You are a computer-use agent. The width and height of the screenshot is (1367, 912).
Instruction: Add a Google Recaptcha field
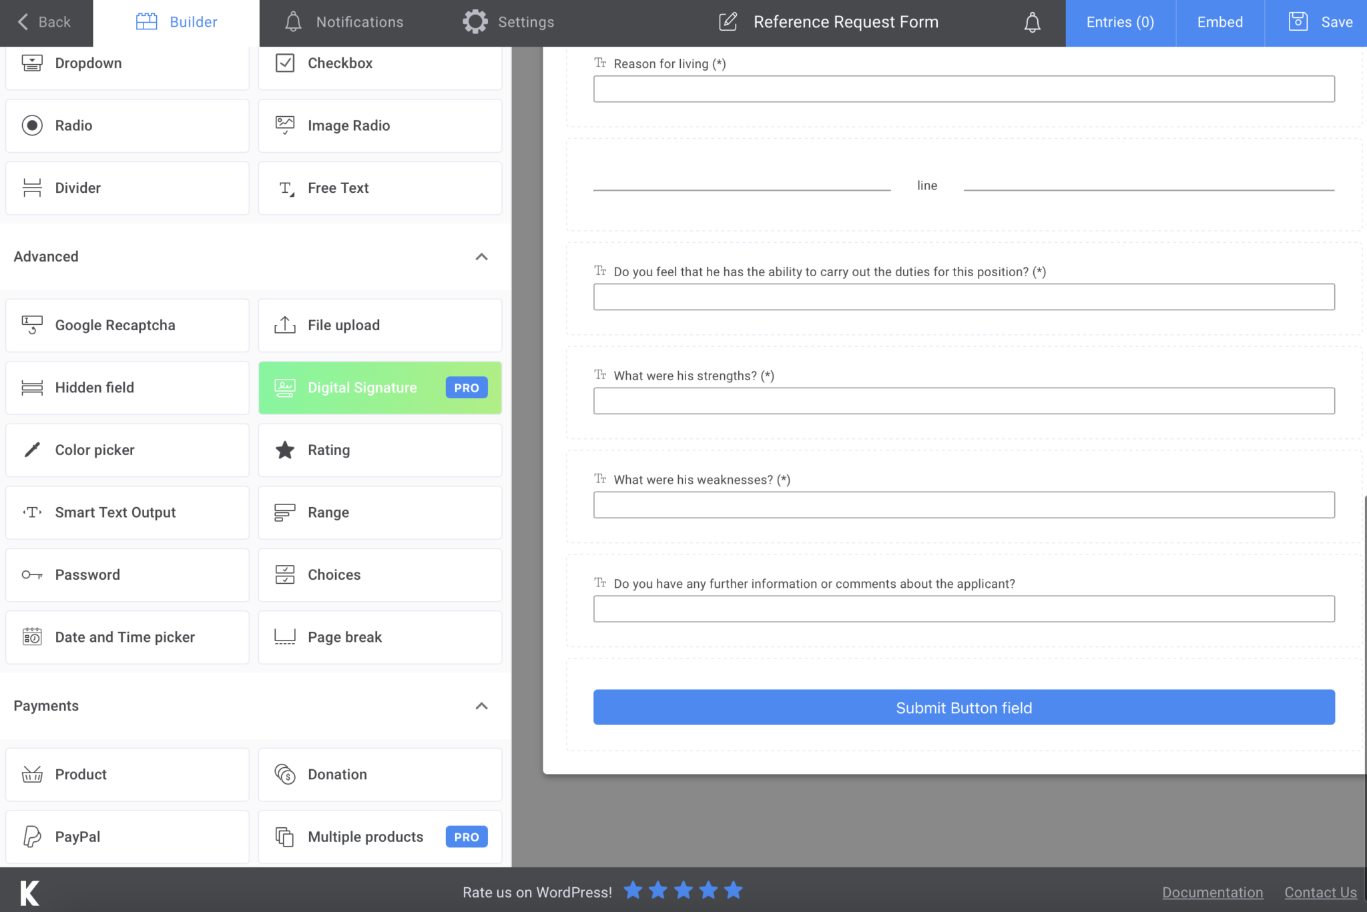pos(127,325)
